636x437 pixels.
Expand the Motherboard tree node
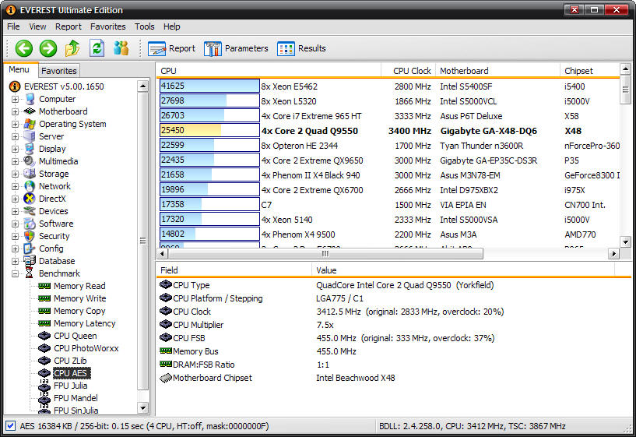coord(15,111)
